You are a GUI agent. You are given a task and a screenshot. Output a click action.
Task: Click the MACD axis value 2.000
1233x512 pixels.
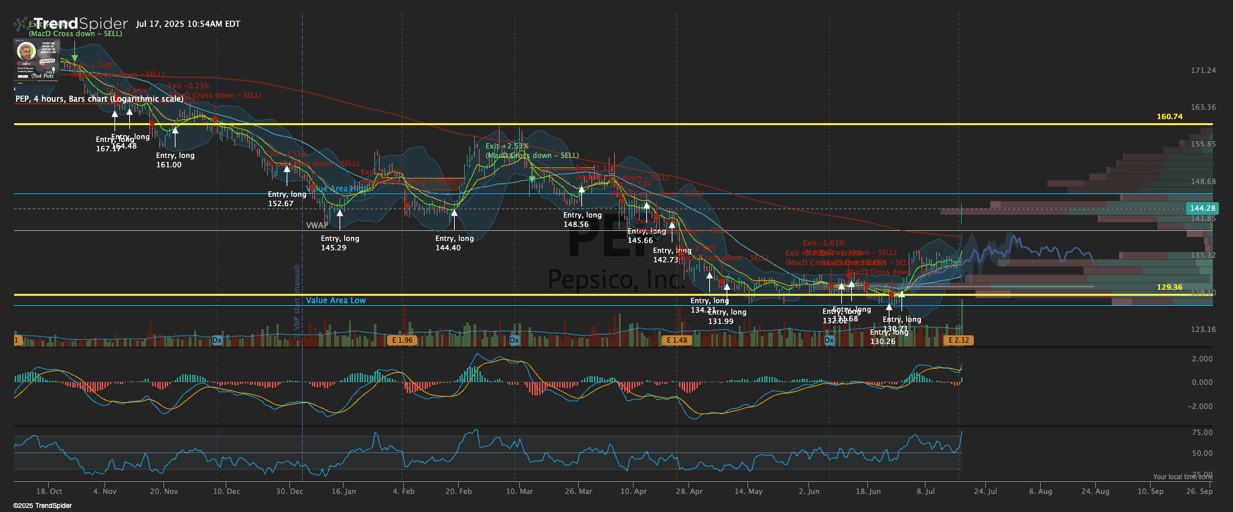pos(1202,359)
